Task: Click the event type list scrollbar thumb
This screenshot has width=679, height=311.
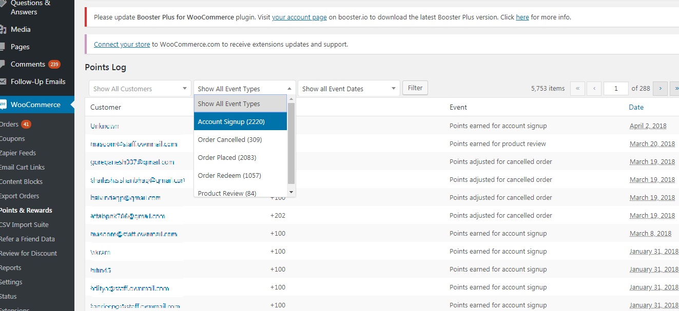Action: click(292, 143)
